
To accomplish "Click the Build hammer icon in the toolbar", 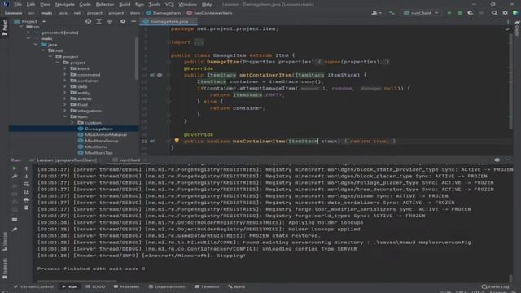I will point(392,13).
